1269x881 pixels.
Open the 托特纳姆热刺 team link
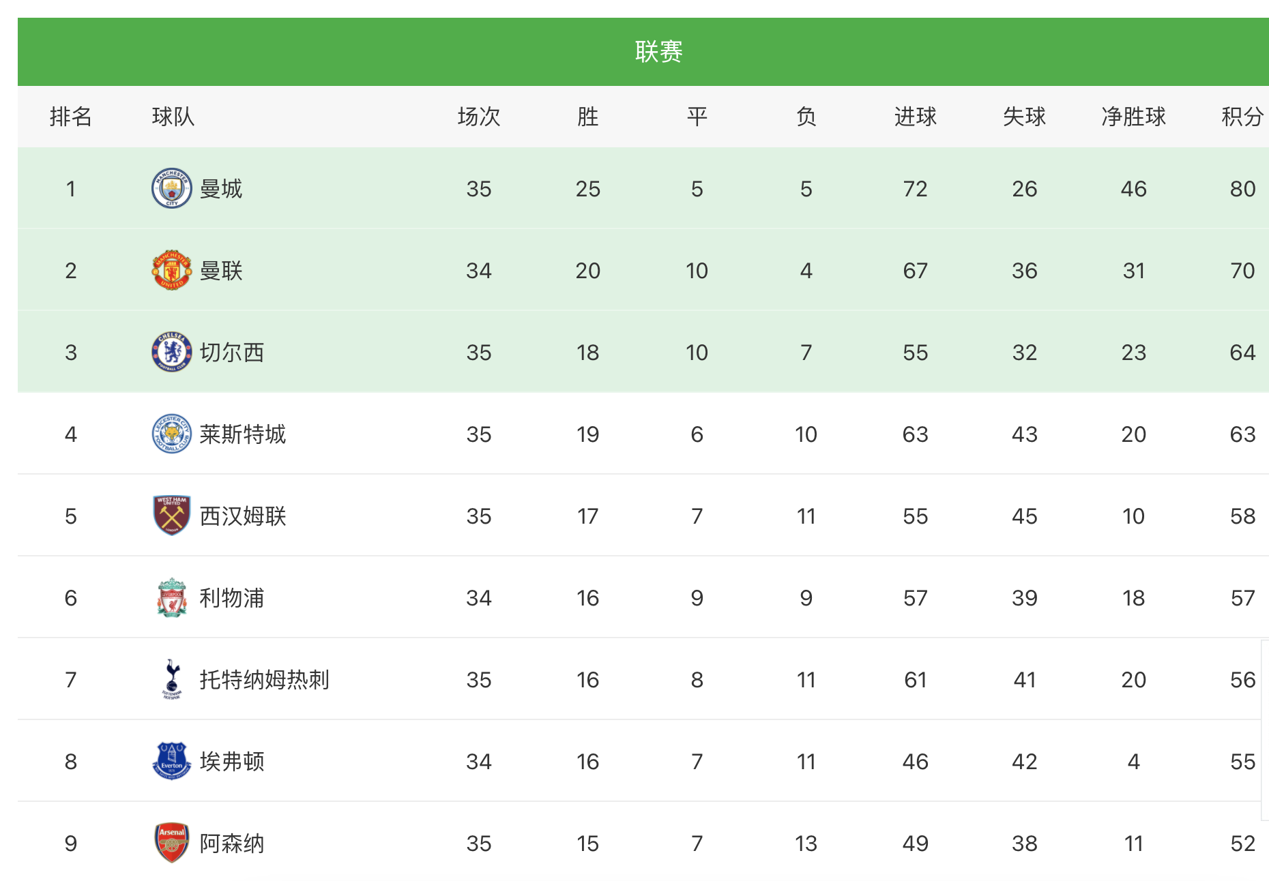pos(264,680)
